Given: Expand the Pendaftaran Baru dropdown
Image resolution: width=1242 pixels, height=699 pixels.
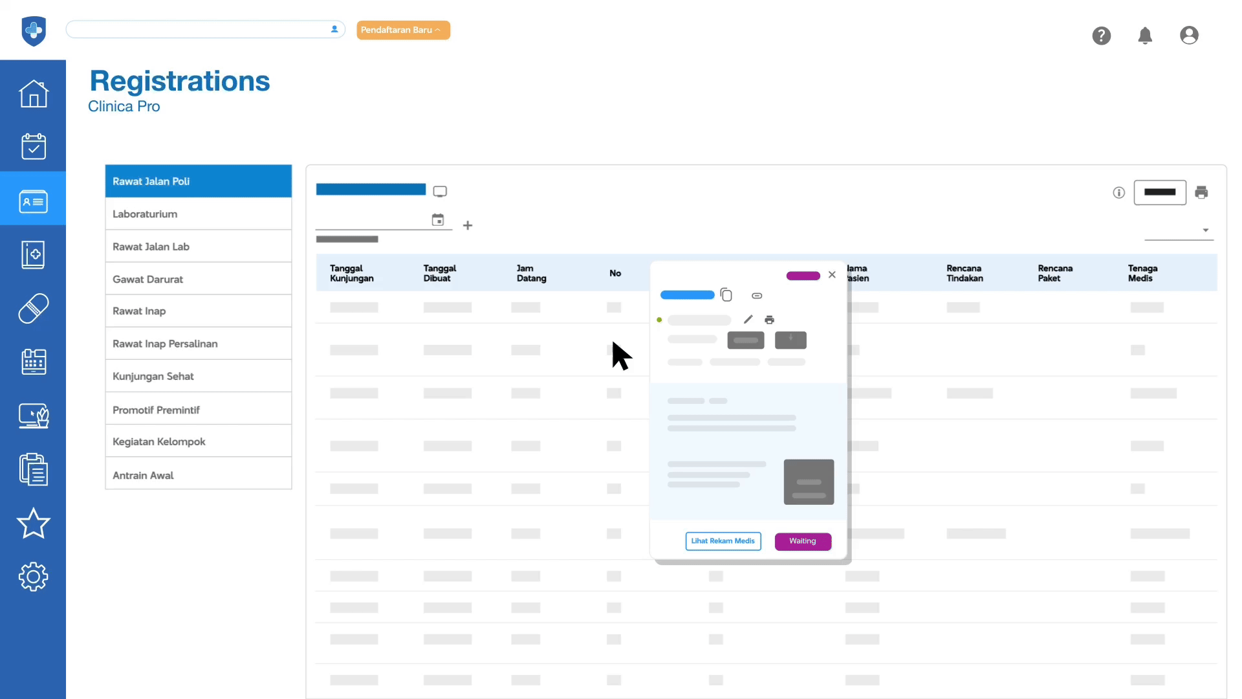Looking at the screenshot, I should click(x=403, y=30).
